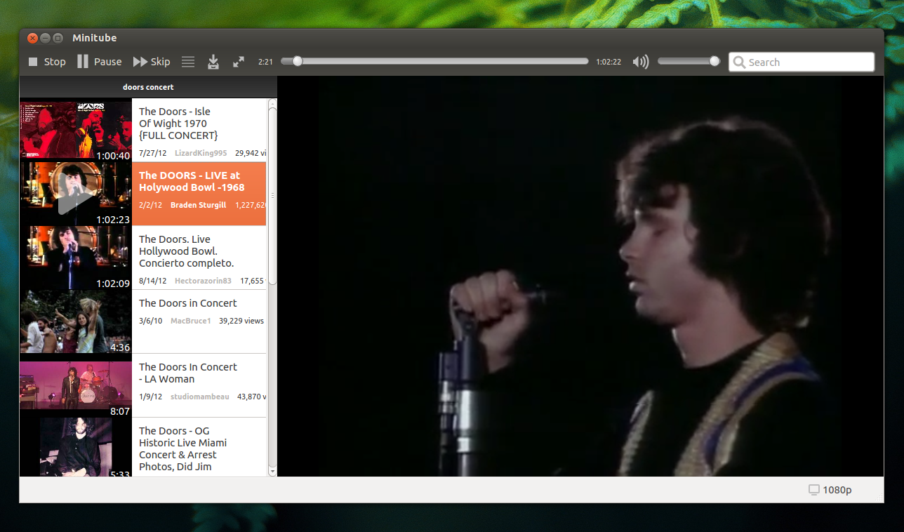Screen dimensions: 904x532
Task: Toggle the playlist list icon
Action: coord(188,62)
